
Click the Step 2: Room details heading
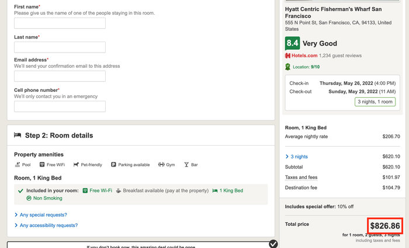click(59, 136)
